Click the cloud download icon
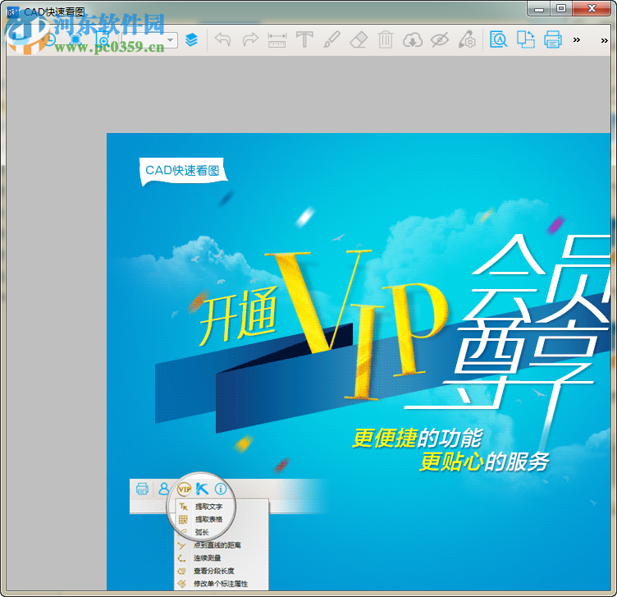 point(413,39)
